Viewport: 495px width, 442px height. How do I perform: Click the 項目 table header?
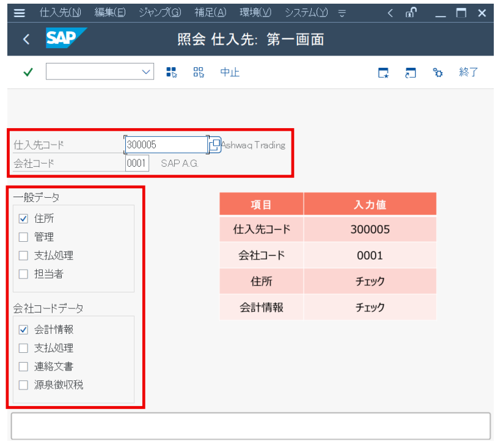click(262, 205)
